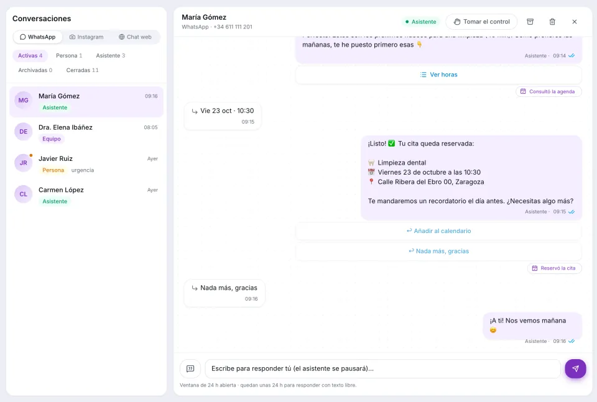Send message with the purple paper-plane button
Image resolution: width=597 pixels, height=402 pixels.
click(x=575, y=368)
